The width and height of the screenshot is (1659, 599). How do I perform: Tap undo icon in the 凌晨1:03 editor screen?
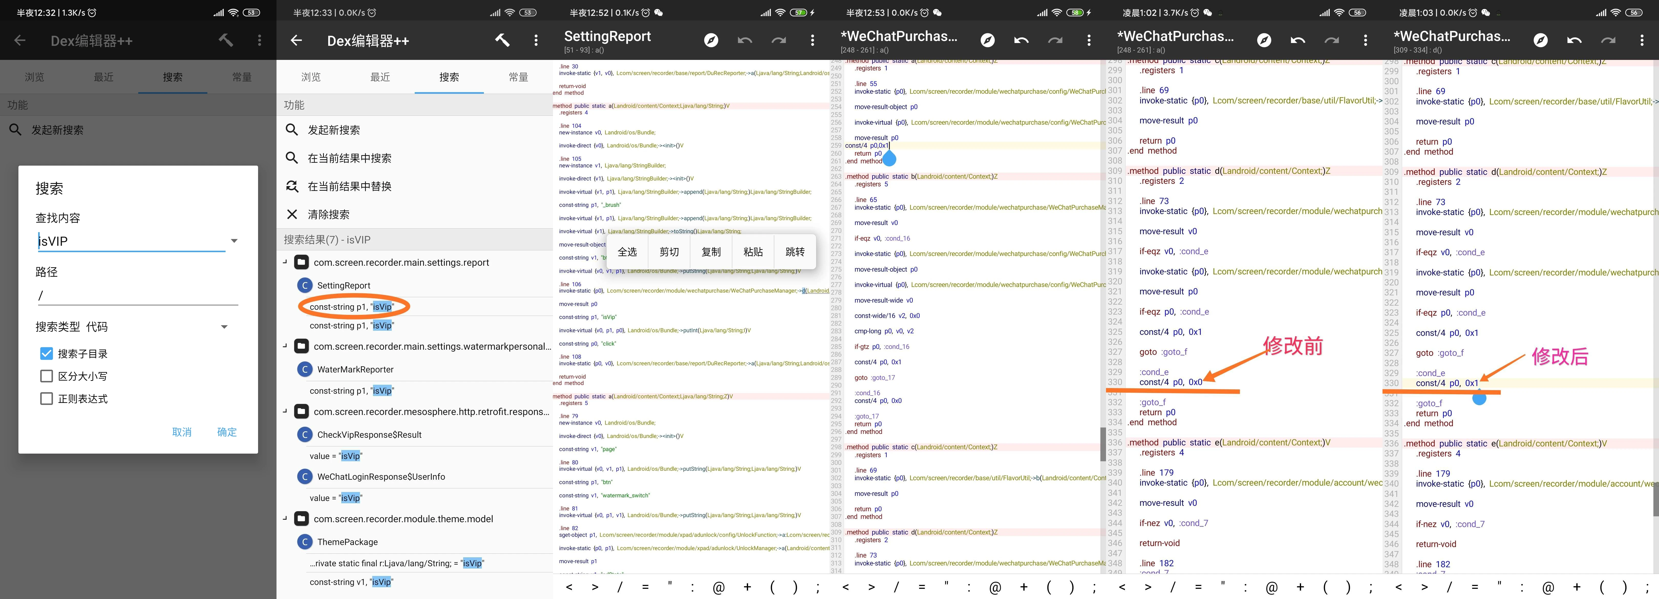point(1574,41)
